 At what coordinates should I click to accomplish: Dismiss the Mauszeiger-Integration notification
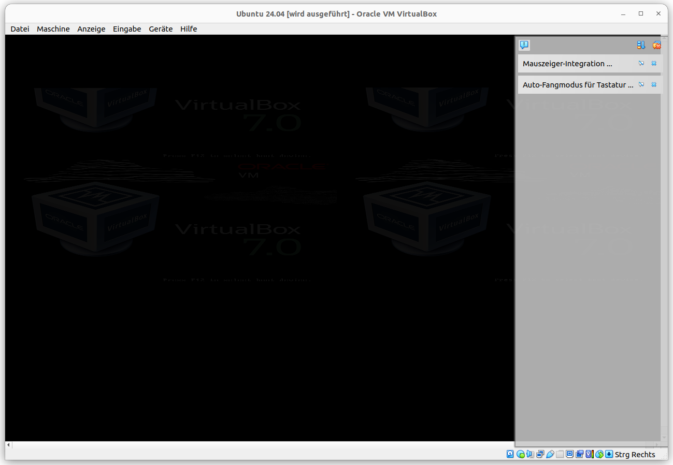point(654,63)
